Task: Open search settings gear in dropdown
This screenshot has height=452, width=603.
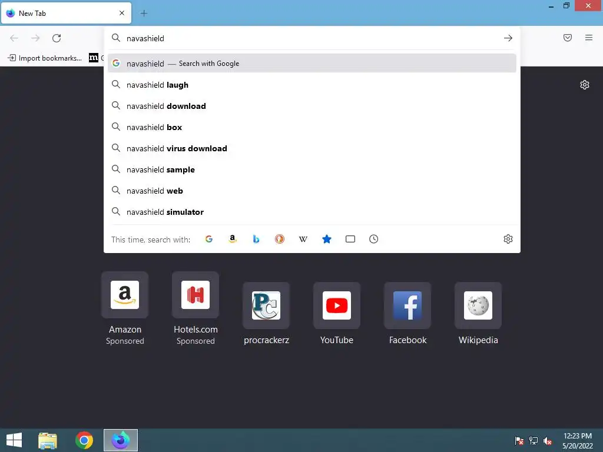Action: 508,239
